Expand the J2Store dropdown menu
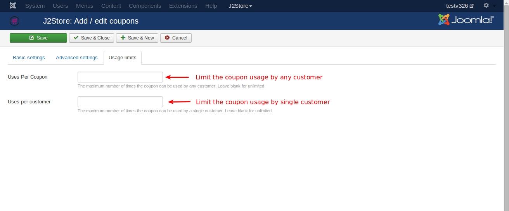This screenshot has width=509, height=211. click(x=240, y=6)
